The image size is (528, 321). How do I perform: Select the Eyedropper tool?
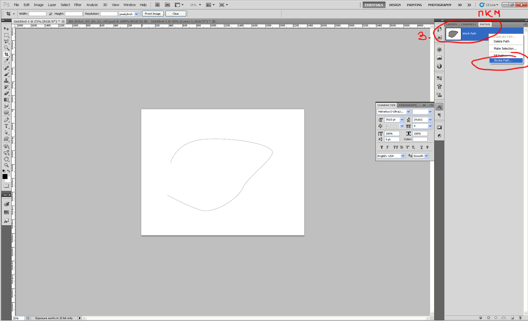coord(6,61)
